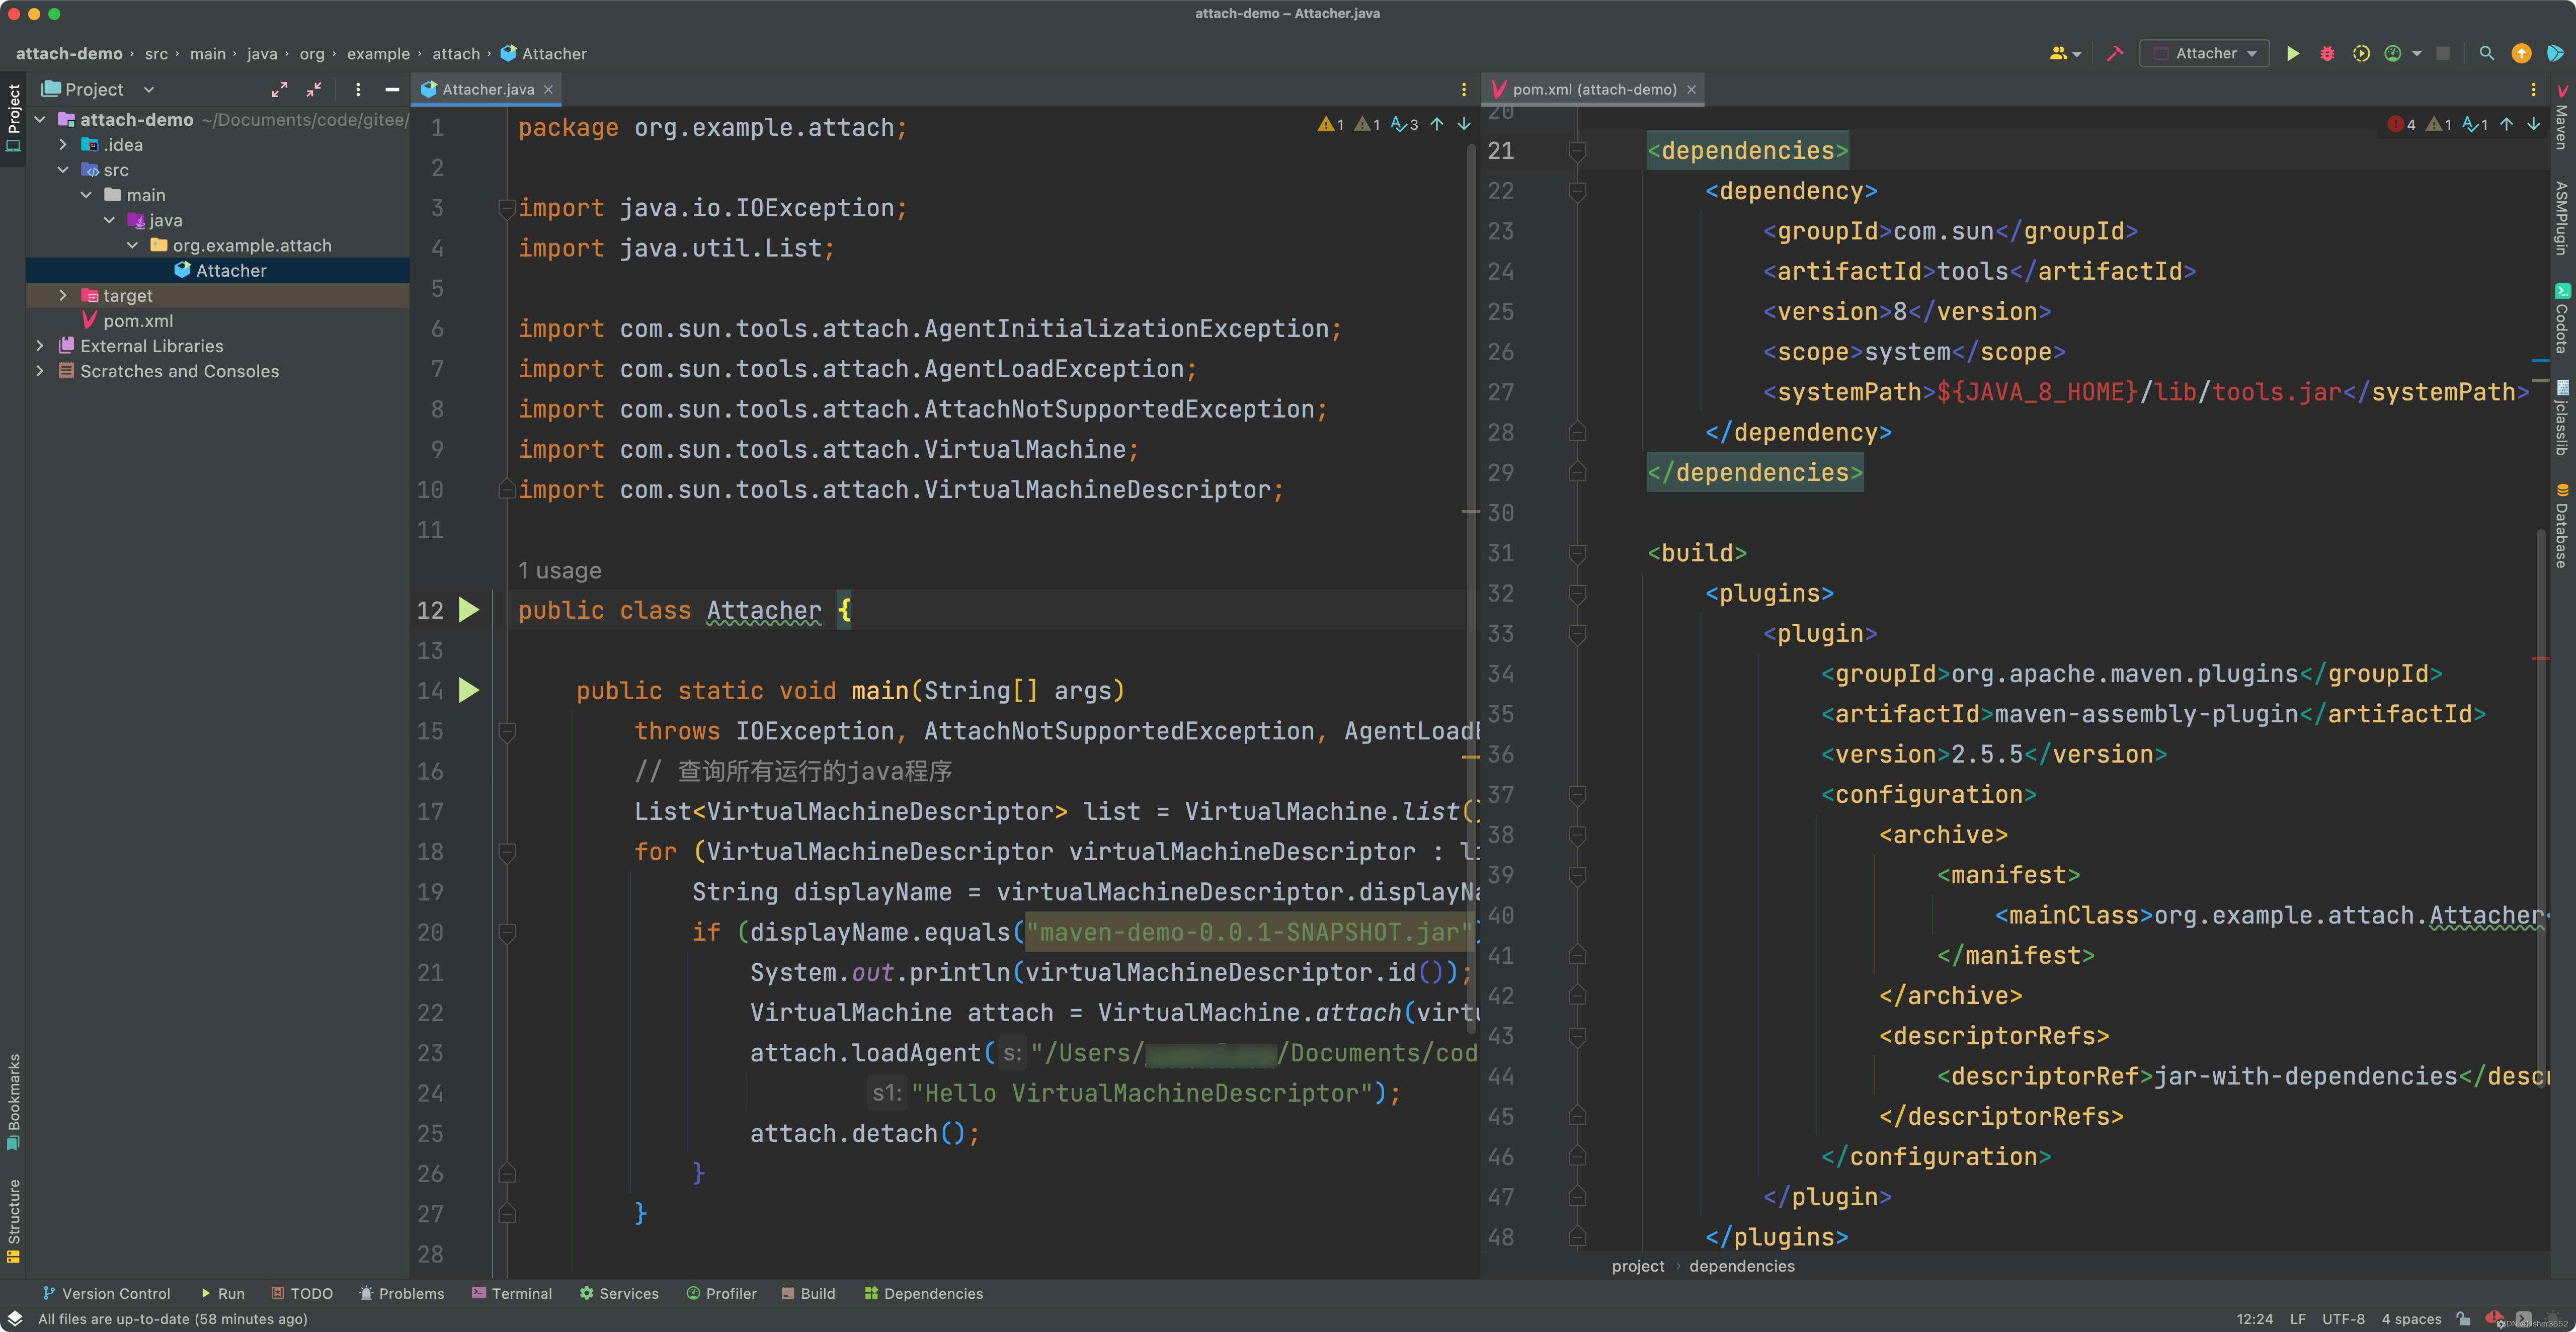Run Attacher with coverage icon
Viewport: 2576px width, 1332px height.
2360,54
